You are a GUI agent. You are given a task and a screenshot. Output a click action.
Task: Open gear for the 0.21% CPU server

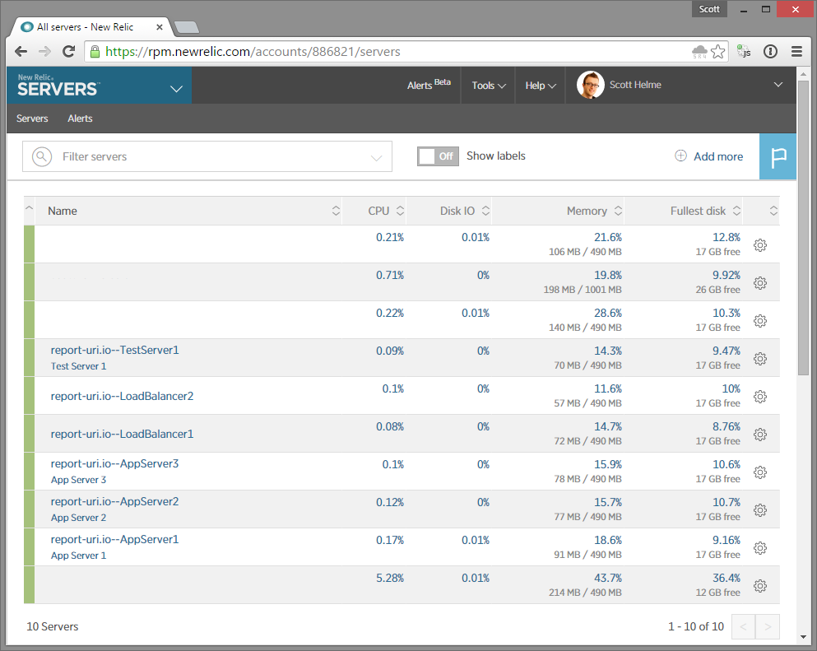[x=760, y=245]
